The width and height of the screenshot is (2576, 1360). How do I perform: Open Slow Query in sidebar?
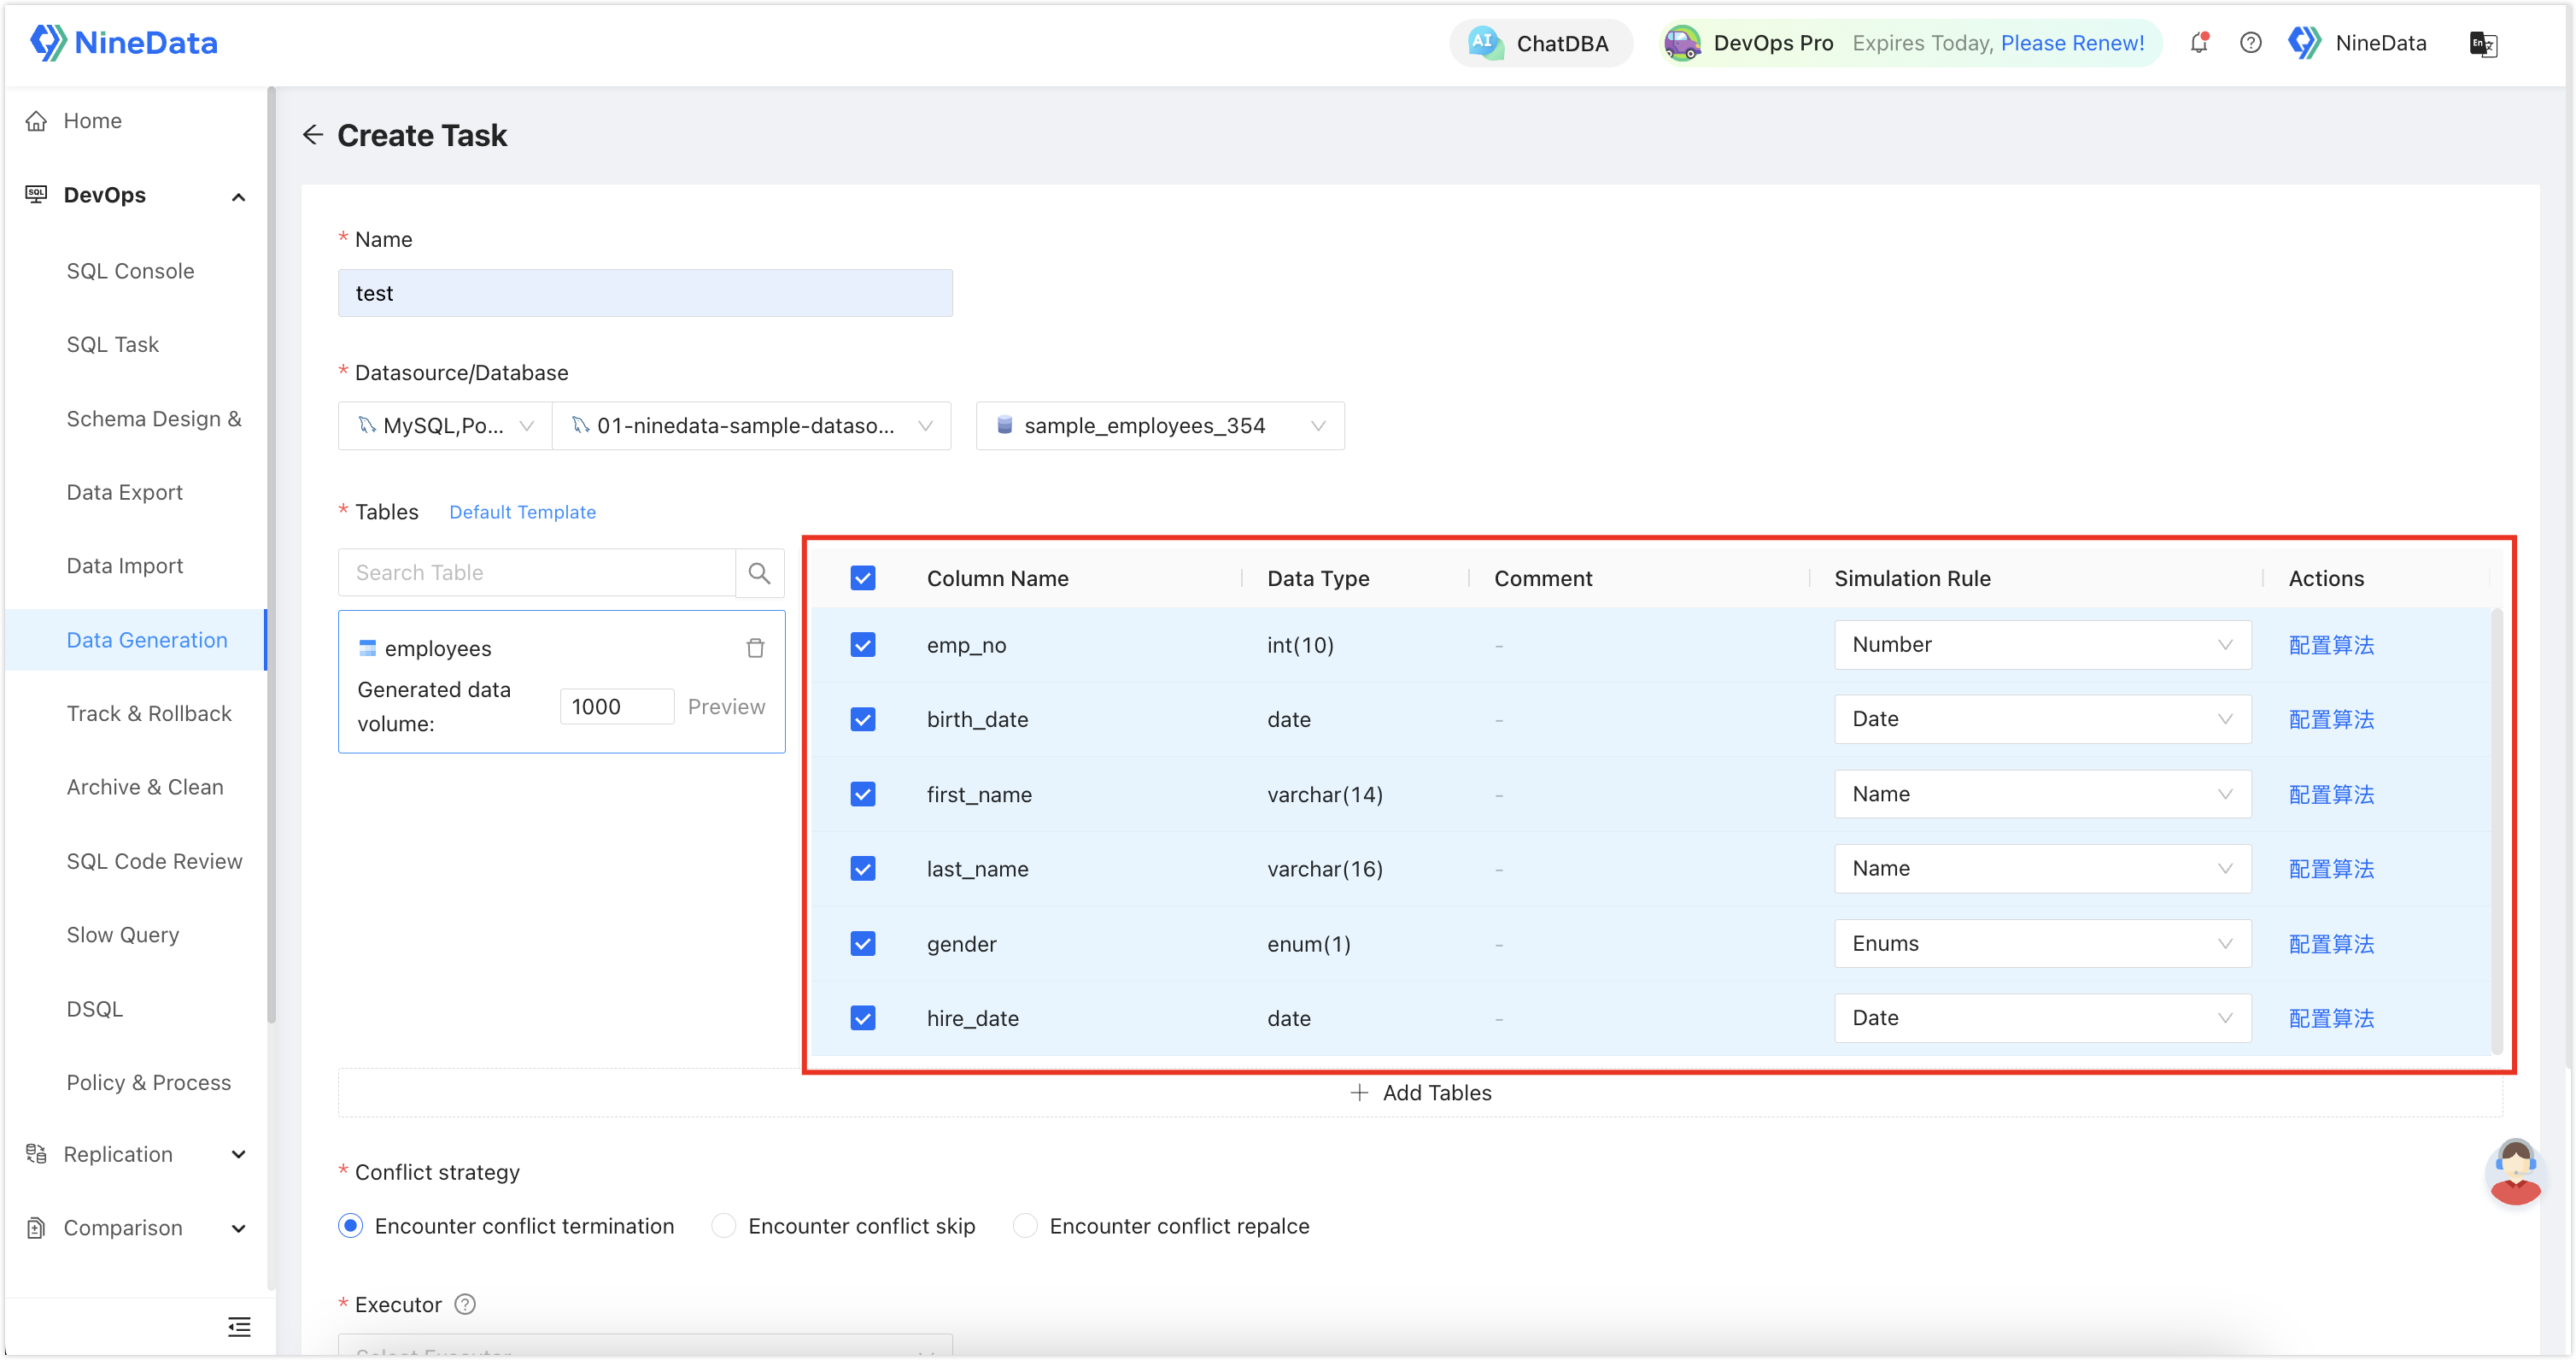pyautogui.click(x=123, y=935)
